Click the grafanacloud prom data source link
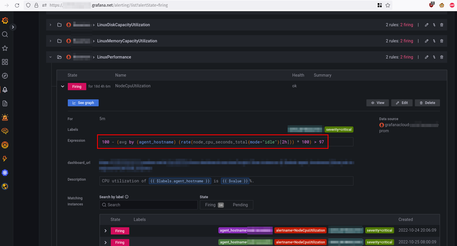Image resolution: width=457 pixels, height=246 pixels. (409, 128)
